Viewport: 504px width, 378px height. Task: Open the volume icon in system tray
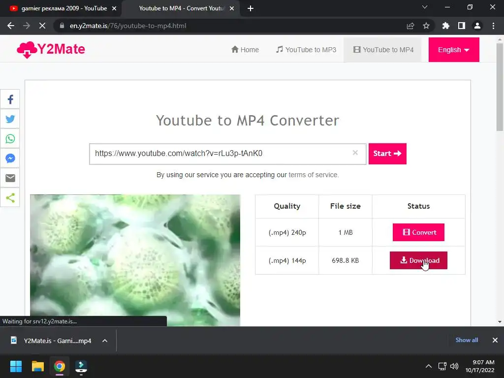pos(454,366)
